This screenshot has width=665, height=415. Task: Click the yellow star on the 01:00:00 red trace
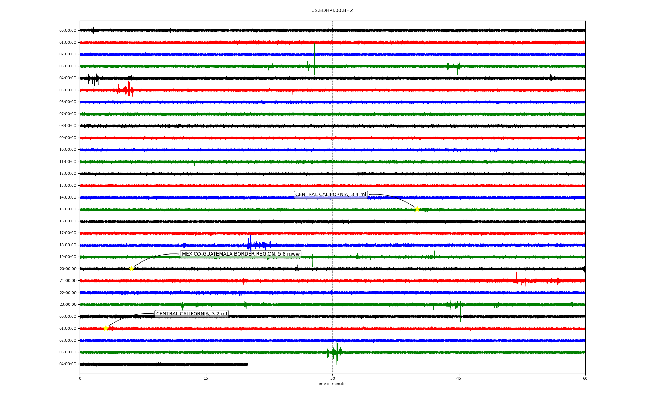tap(106, 328)
